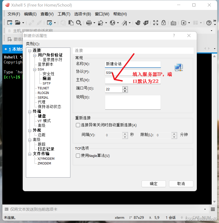The width and height of the screenshot is (219, 223).
Task: Select SFTP in category tree
Action: pos(47,83)
